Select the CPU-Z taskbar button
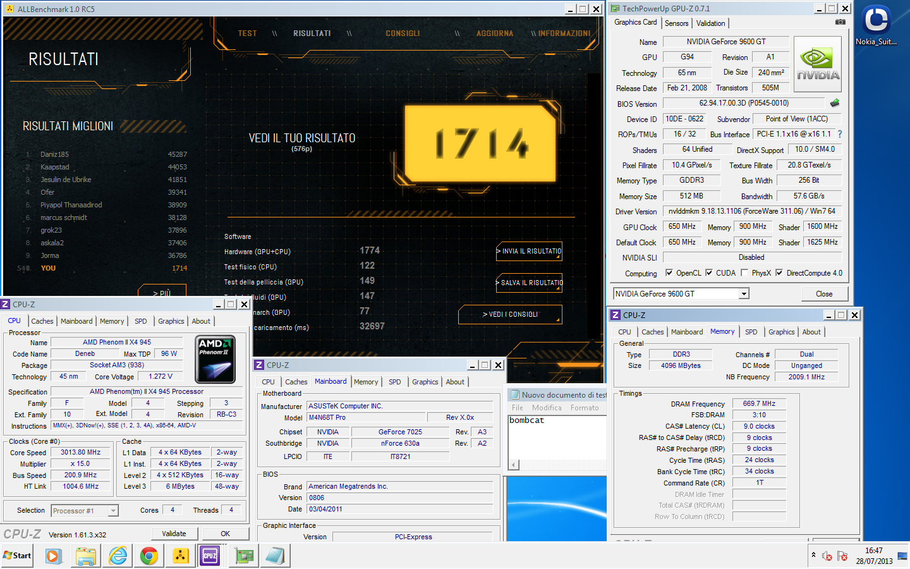This screenshot has width=910, height=569. tap(210, 556)
